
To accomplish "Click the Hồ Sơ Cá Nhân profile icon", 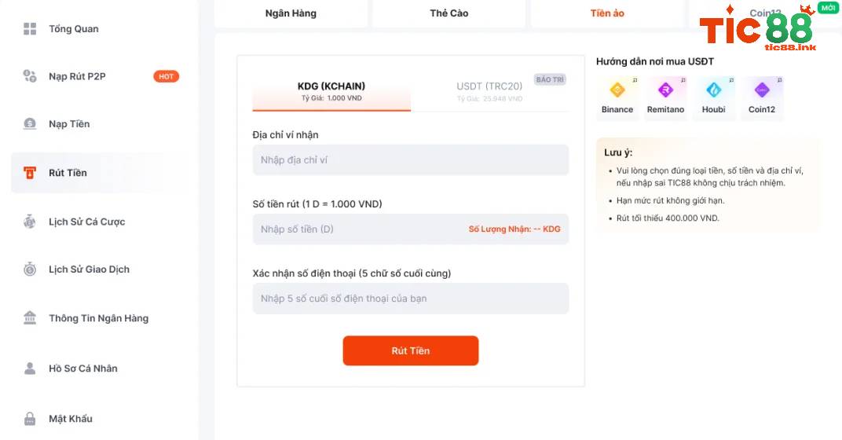I will 30,368.
